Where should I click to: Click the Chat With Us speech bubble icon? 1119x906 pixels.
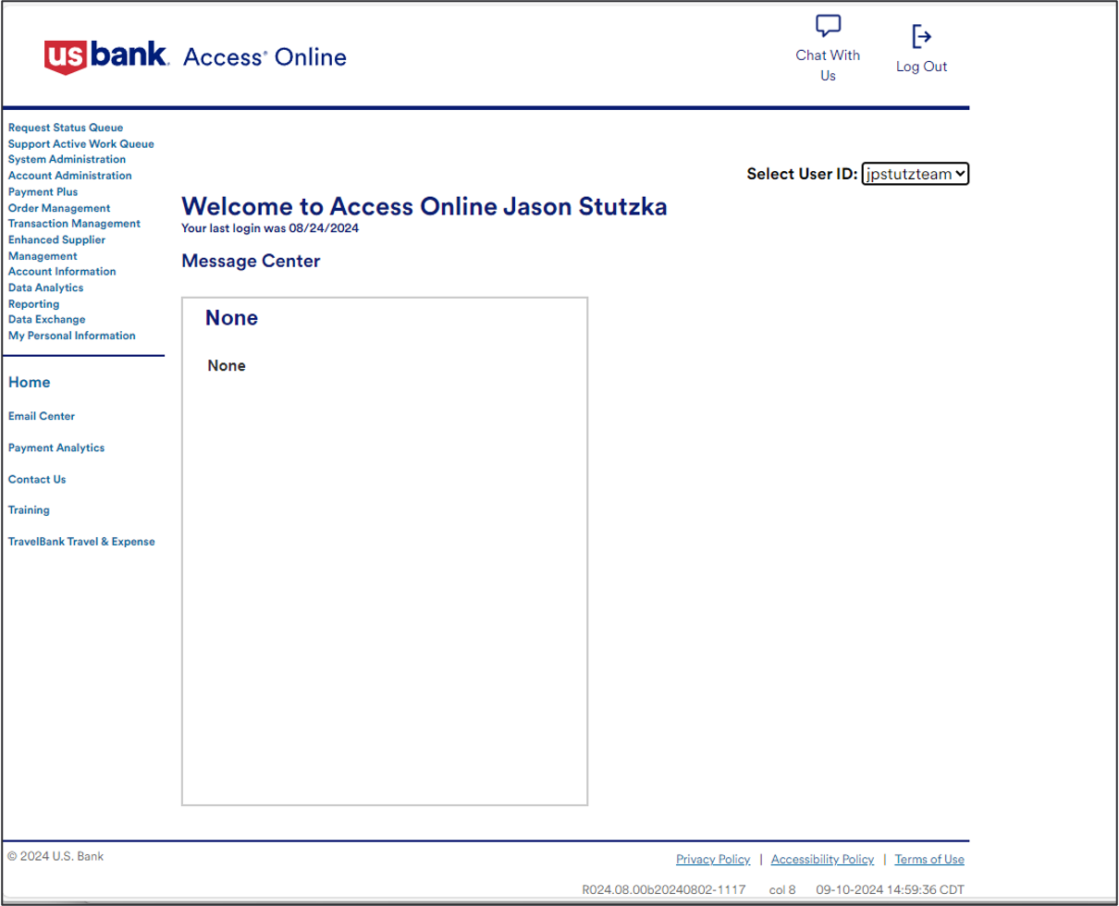tap(828, 27)
